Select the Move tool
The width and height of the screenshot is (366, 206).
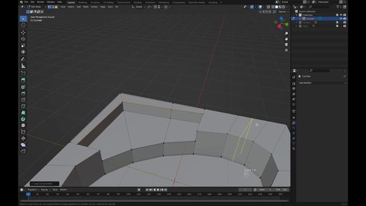coord(23,33)
